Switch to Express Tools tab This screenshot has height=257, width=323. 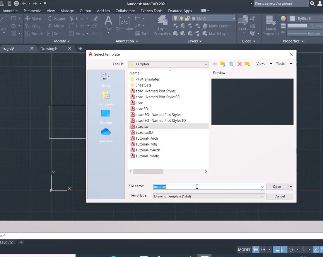click(x=151, y=11)
